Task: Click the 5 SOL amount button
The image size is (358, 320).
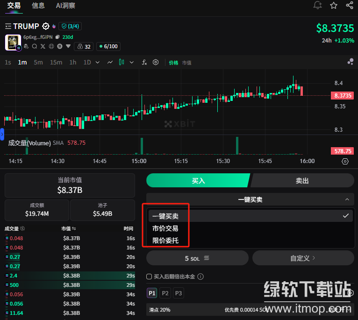Action: (197, 258)
